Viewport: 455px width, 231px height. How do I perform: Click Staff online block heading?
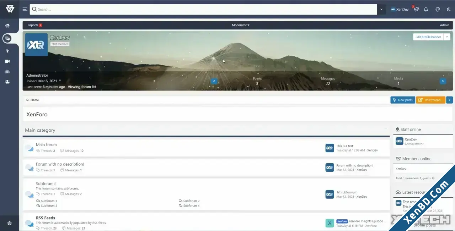coord(411,130)
